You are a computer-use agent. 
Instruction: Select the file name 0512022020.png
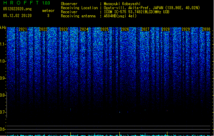pyautogui.click(x=17, y=9)
